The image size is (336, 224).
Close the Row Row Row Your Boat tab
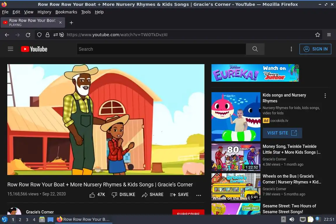60,22
